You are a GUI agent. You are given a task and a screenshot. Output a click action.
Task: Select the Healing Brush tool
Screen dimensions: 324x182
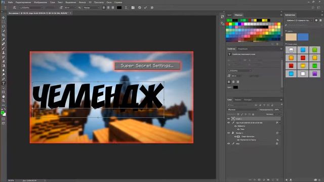pos(4,44)
